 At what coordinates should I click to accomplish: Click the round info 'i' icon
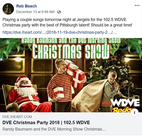(x=135, y=113)
